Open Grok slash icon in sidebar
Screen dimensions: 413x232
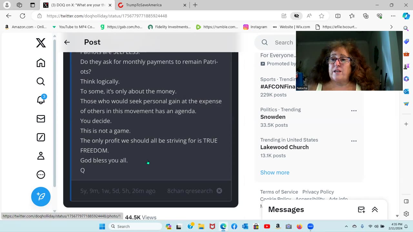[41, 137]
